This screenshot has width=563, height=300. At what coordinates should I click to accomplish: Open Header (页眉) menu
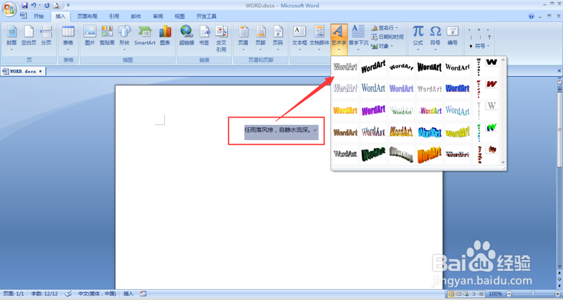pyautogui.click(x=243, y=39)
